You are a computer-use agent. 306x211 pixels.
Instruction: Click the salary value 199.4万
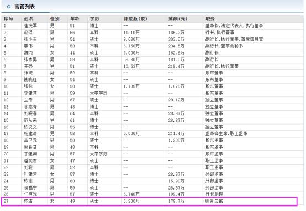(x=176, y=194)
